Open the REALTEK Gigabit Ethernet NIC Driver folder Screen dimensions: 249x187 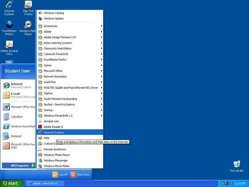coord(70,88)
